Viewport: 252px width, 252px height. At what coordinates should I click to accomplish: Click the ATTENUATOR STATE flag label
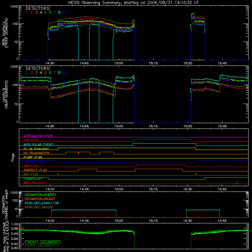(38, 136)
